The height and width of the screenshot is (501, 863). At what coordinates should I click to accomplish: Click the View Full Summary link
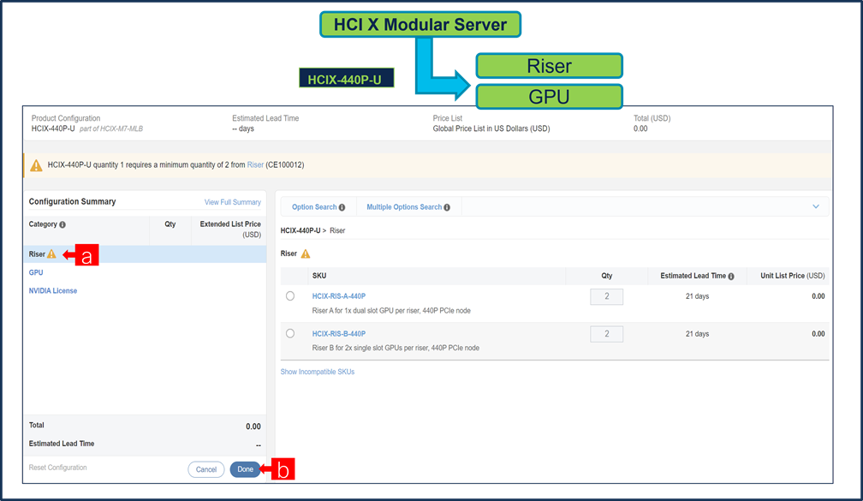tap(232, 202)
